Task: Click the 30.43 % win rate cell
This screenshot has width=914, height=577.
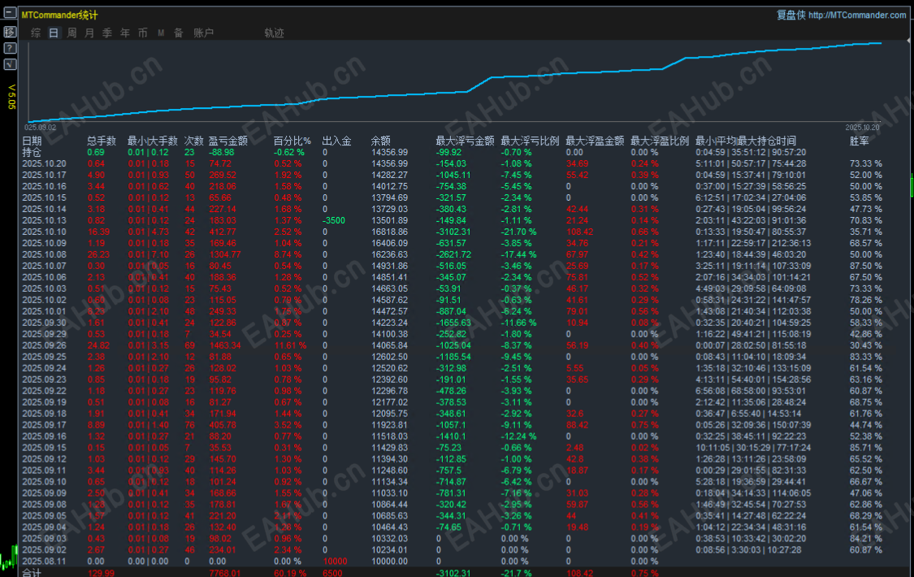Action: tap(865, 345)
